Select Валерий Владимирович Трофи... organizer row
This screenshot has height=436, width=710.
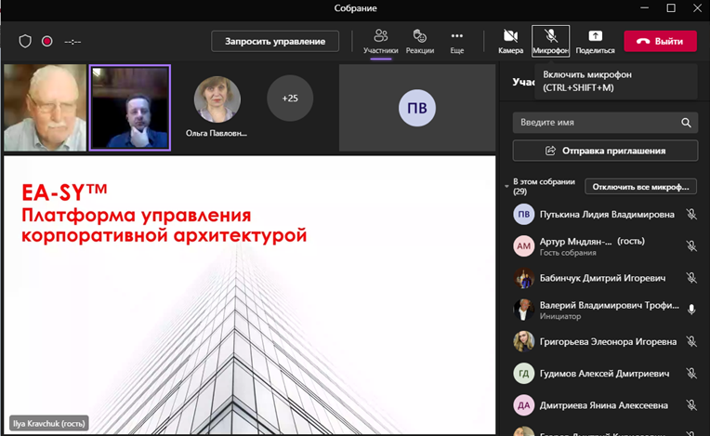pos(605,310)
